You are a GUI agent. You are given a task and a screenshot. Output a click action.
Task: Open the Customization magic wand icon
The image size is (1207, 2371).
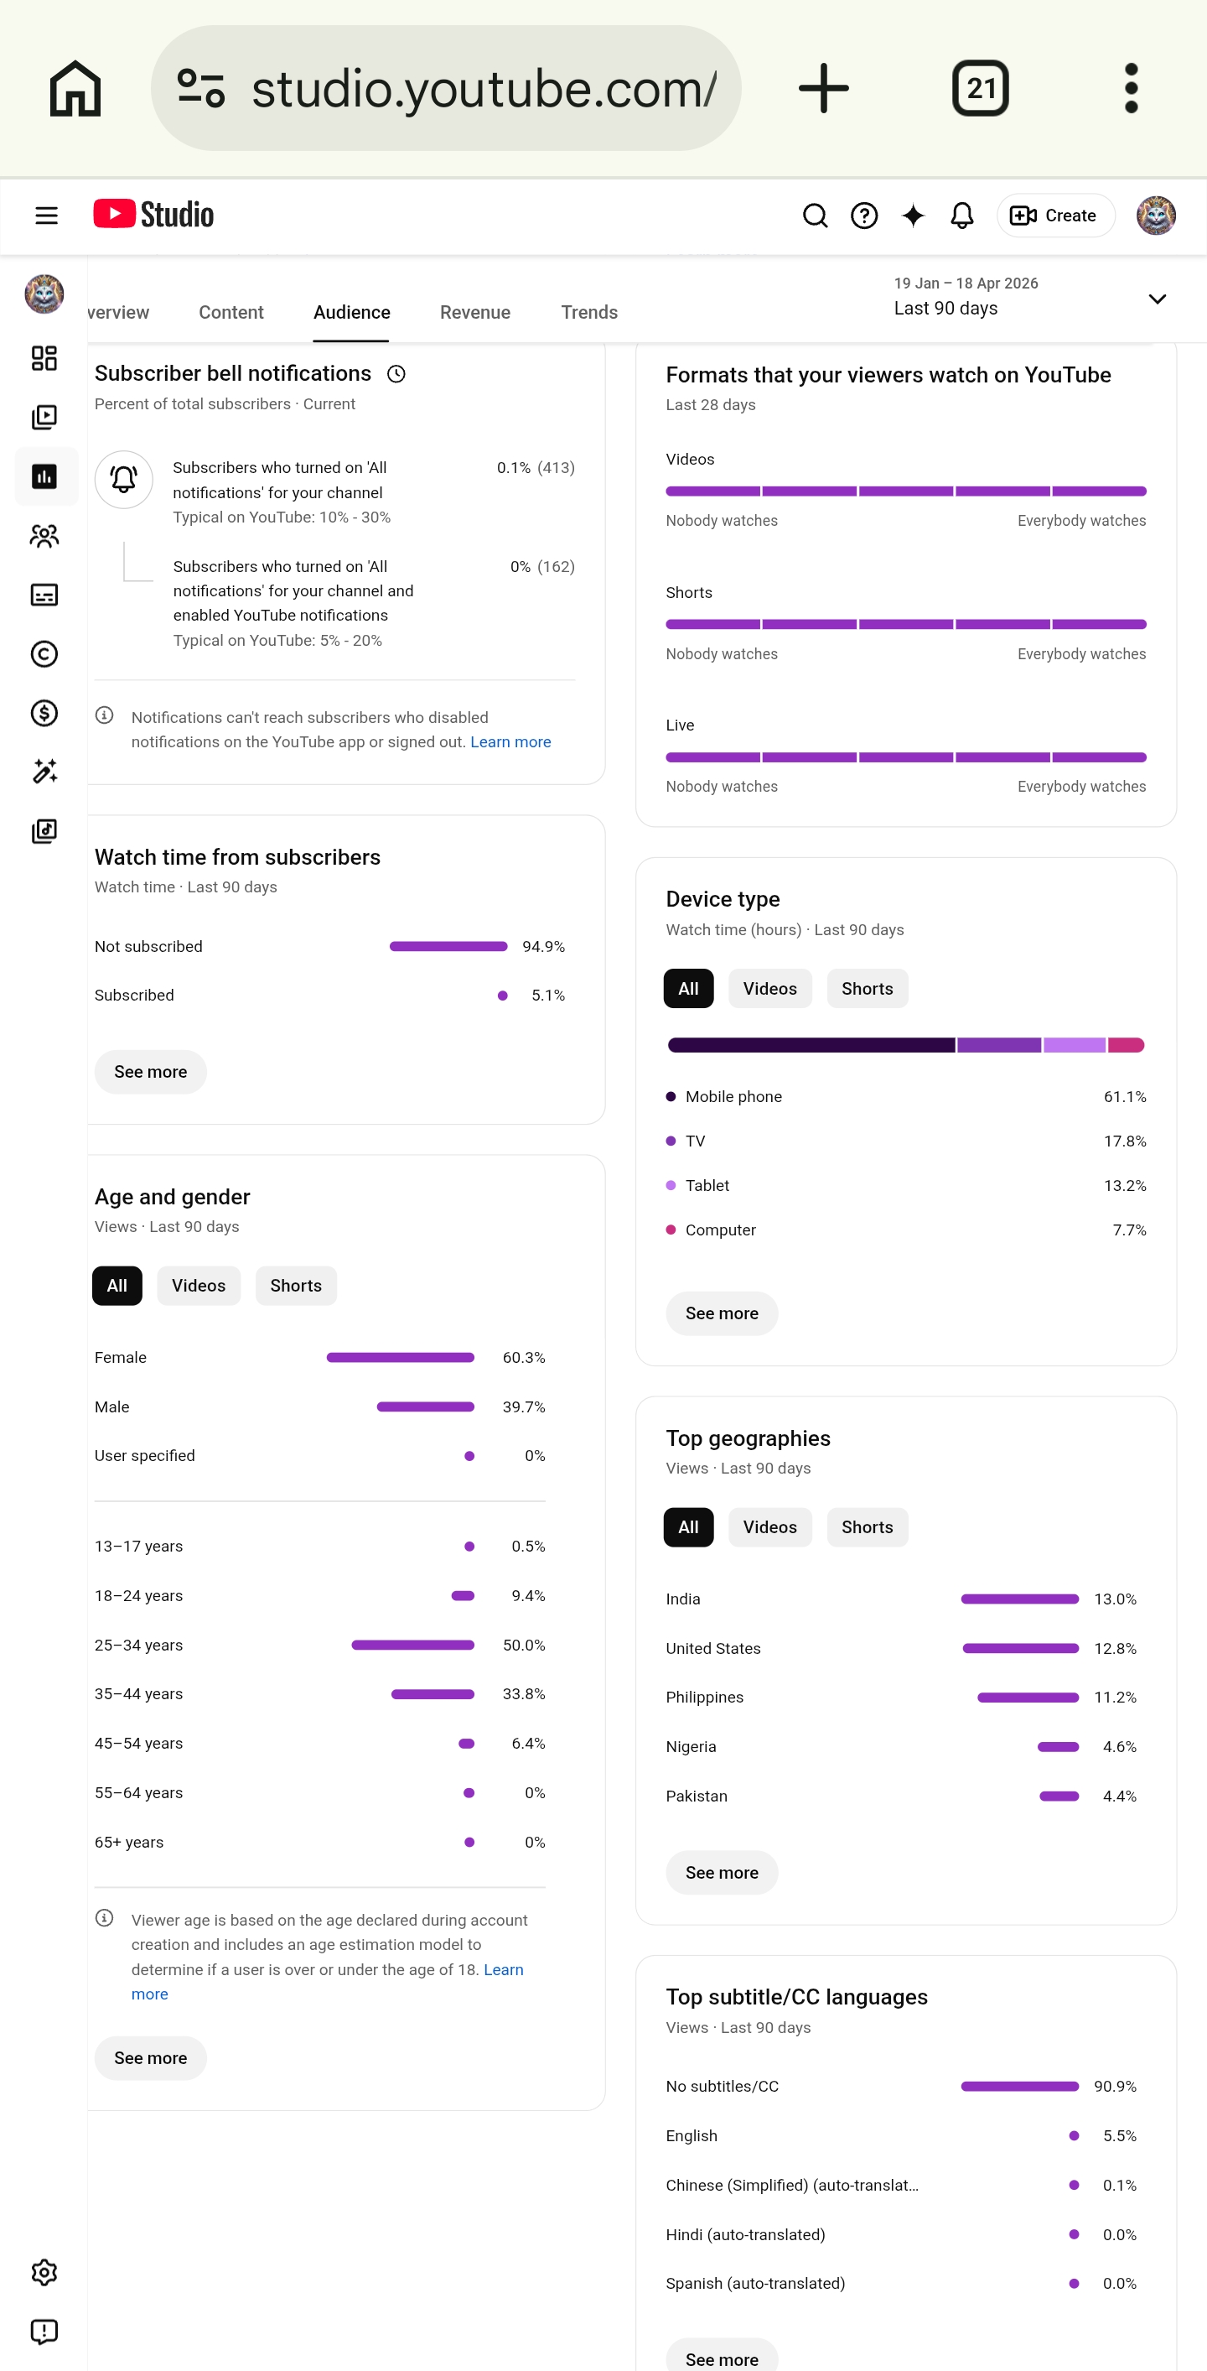(44, 772)
